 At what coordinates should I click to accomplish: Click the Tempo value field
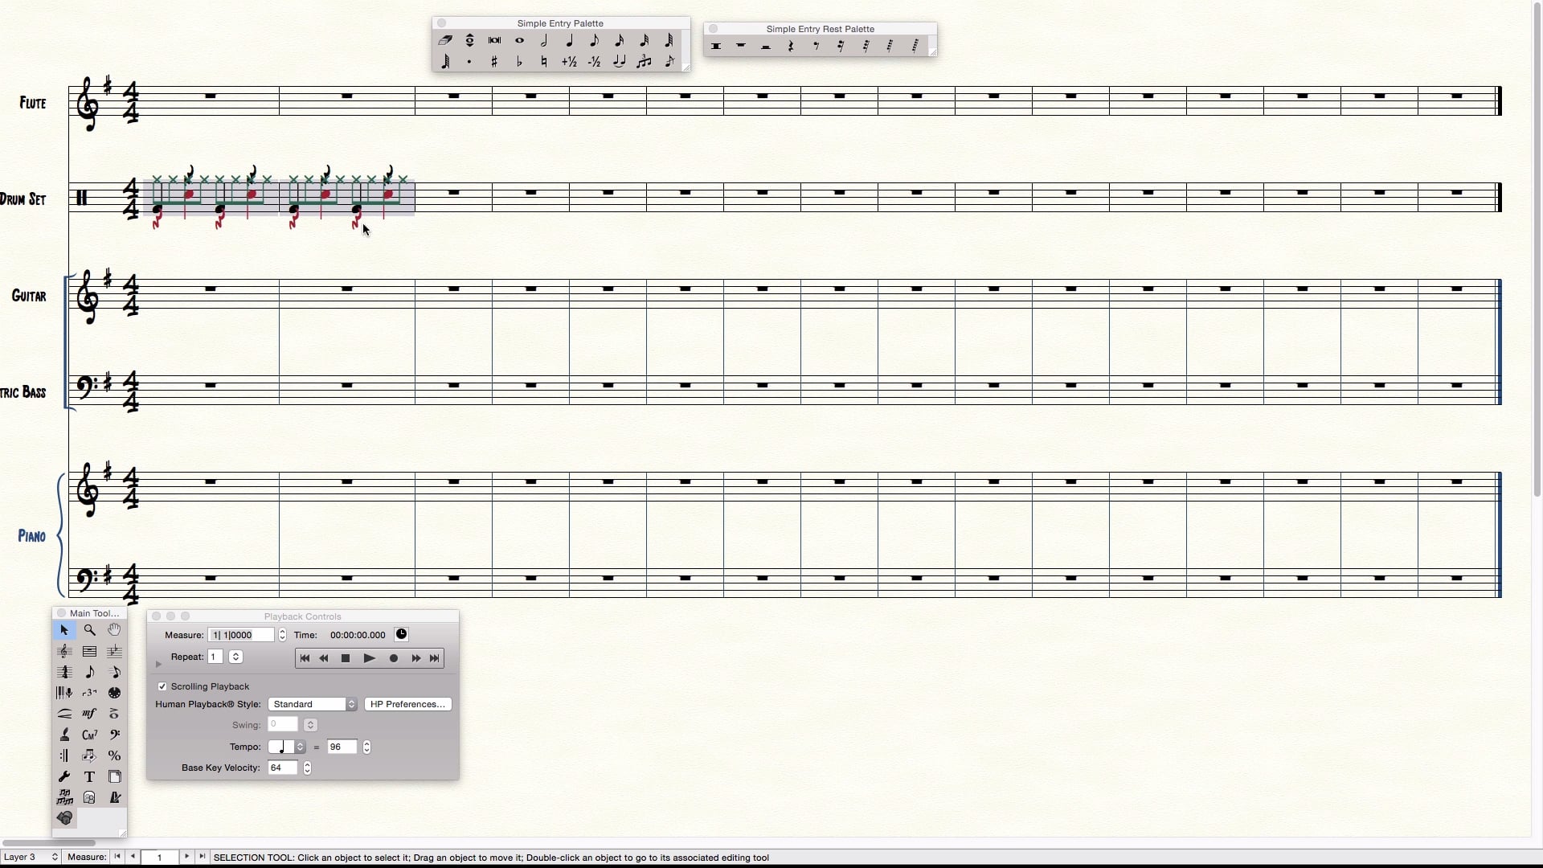tap(342, 747)
